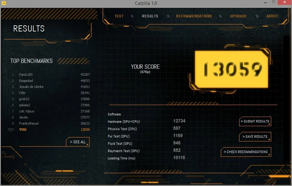This screenshot has width=292, height=186.
Task: Click the SUBMIT RESULTS button
Action: [x=255, y=121]
